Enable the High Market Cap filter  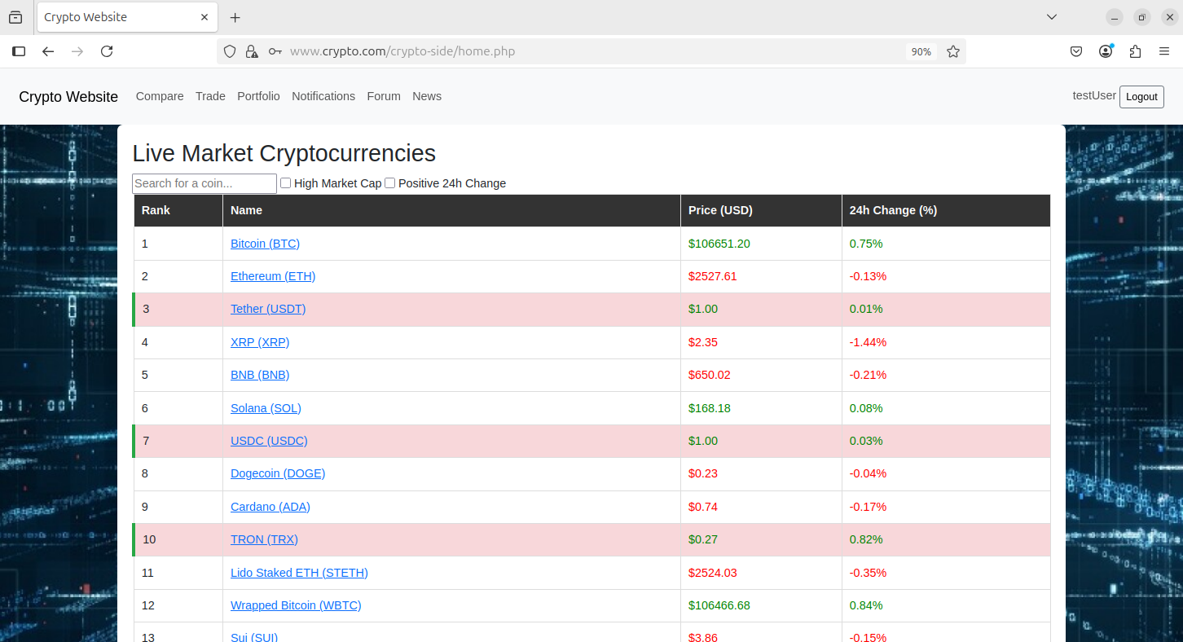click(286, 183)
